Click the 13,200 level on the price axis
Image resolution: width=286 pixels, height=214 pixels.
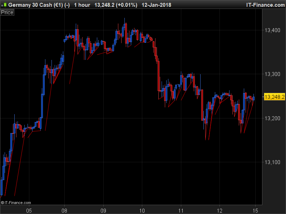click(x=272, y=118)
